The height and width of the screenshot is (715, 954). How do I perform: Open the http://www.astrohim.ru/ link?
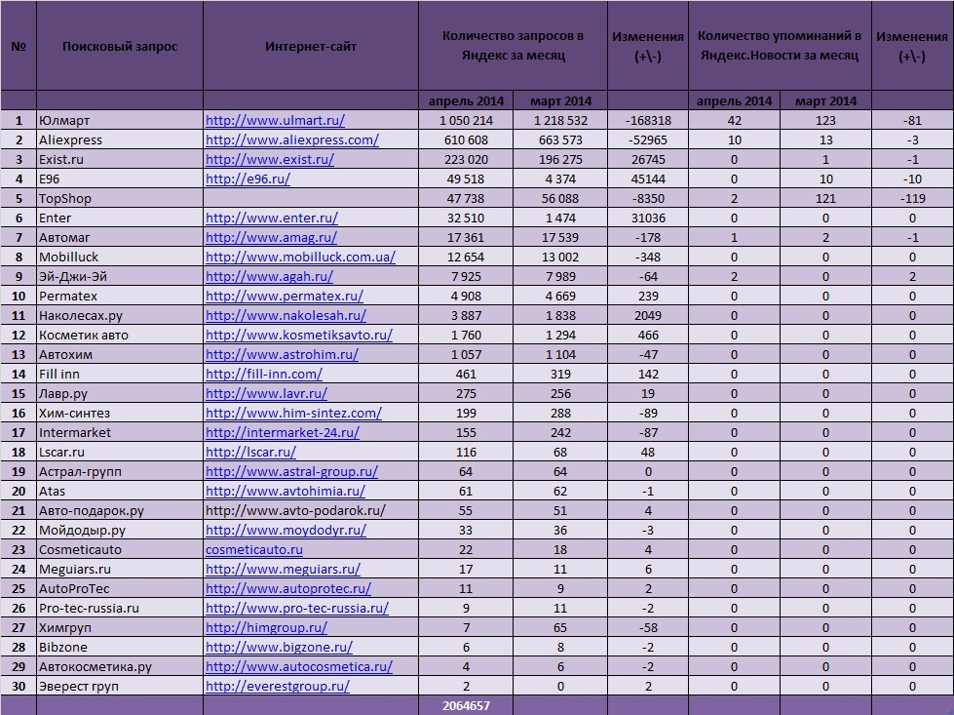[282, 354]
